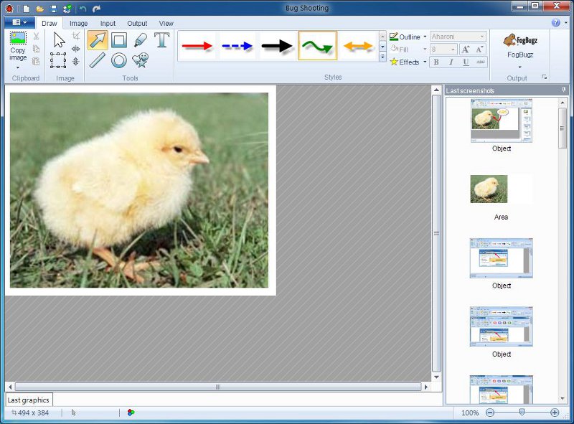Select the Line drawing tool
574x424 pixels.
98,61
